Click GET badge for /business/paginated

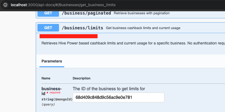click(48, 13)
